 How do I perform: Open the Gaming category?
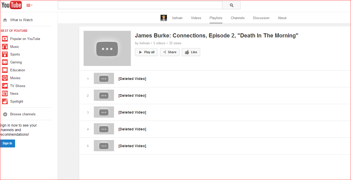tap(16, 62)
